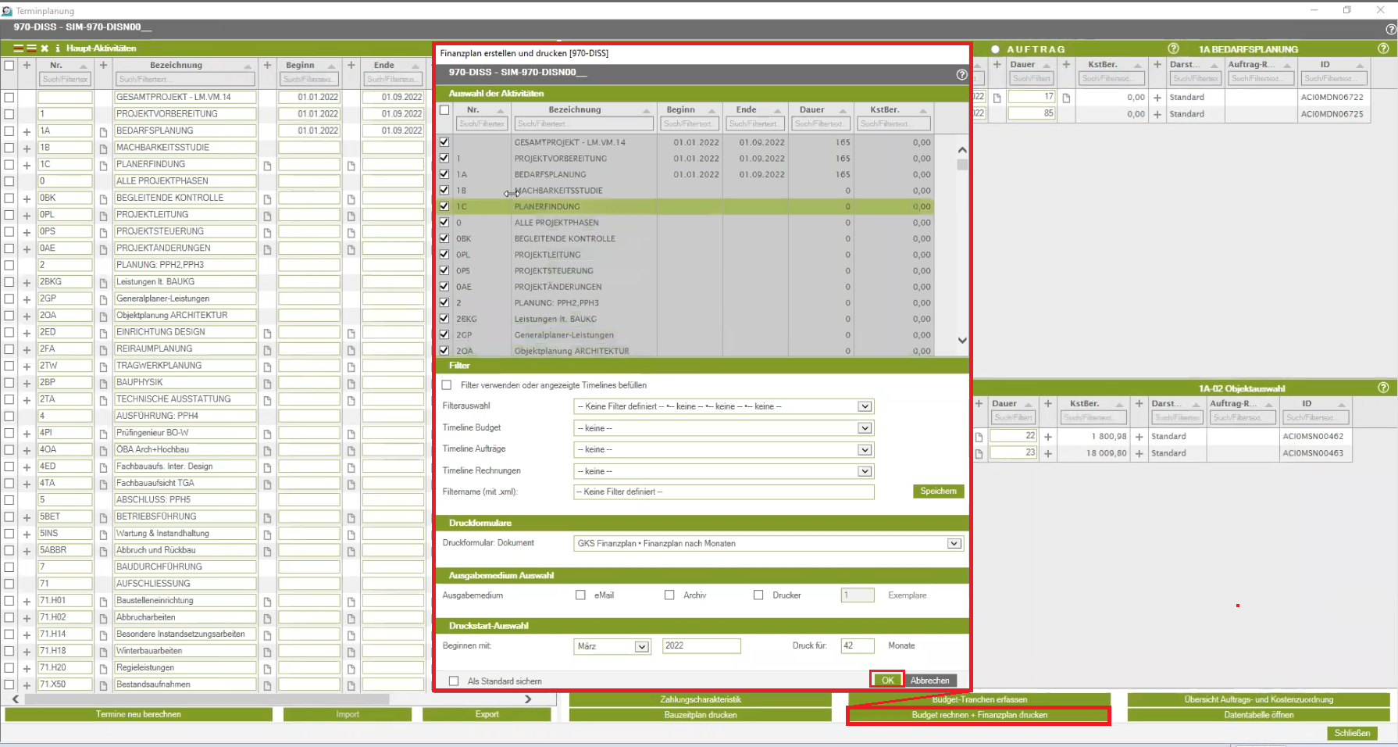The height and width of the screenshot is (747, 1398).
Task: Expand the Druckformular Dokument dropdown
Action: (x=954, y=544)
